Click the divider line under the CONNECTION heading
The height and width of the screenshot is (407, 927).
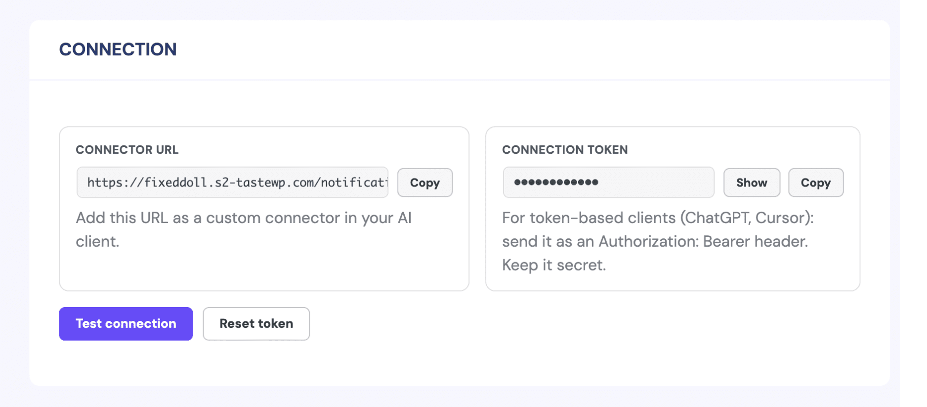[460, 80]
